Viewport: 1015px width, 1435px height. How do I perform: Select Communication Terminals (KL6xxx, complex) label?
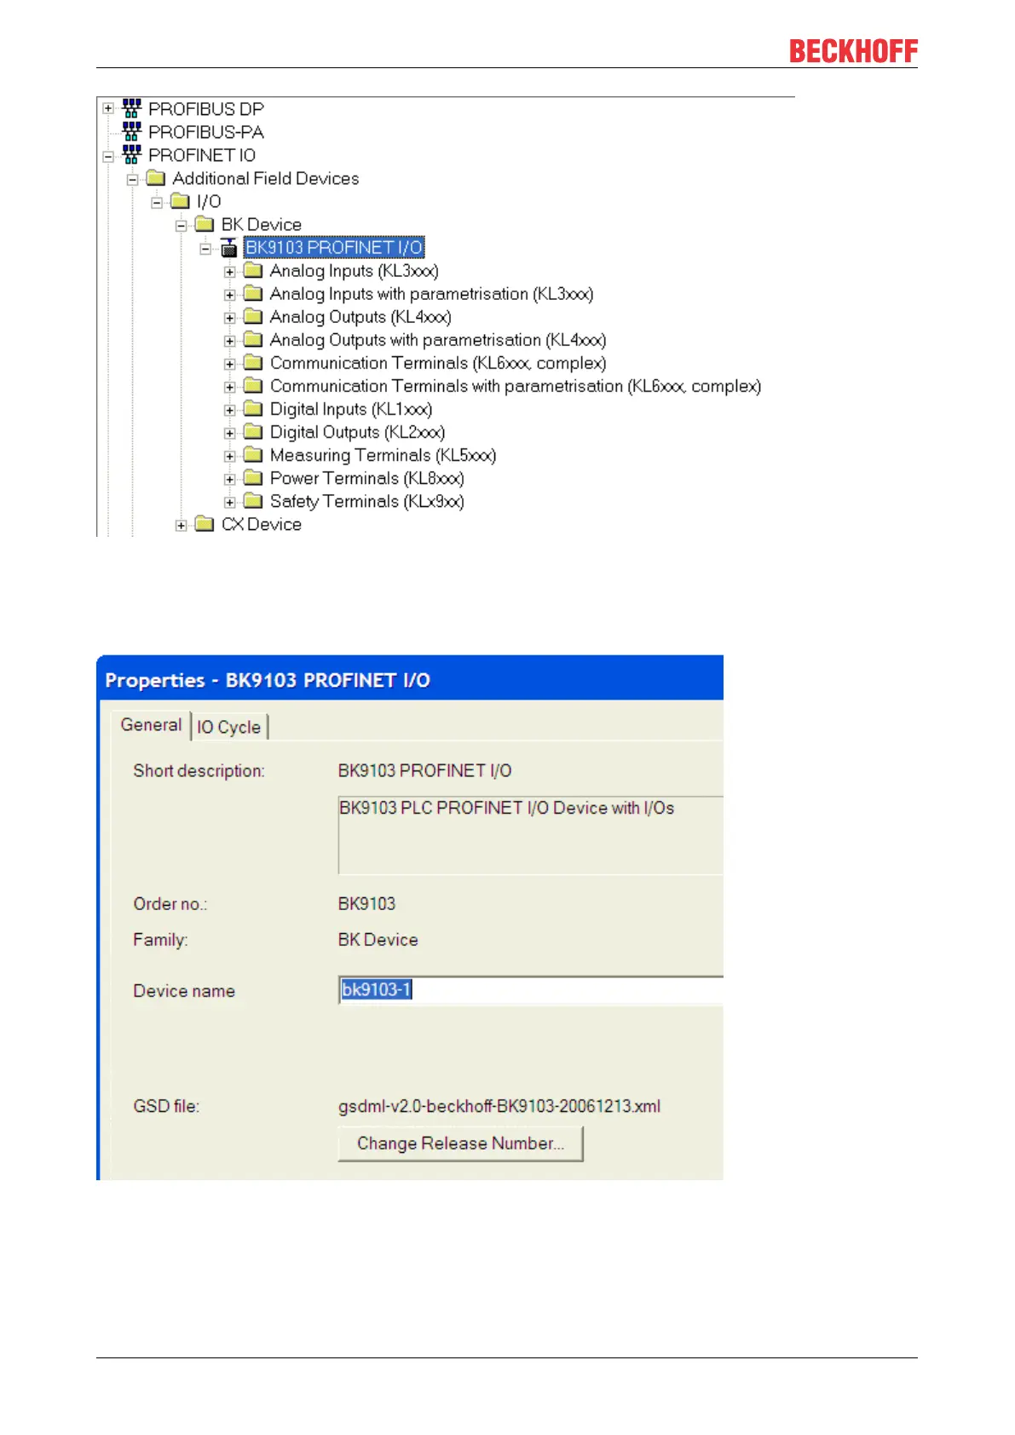438,363
